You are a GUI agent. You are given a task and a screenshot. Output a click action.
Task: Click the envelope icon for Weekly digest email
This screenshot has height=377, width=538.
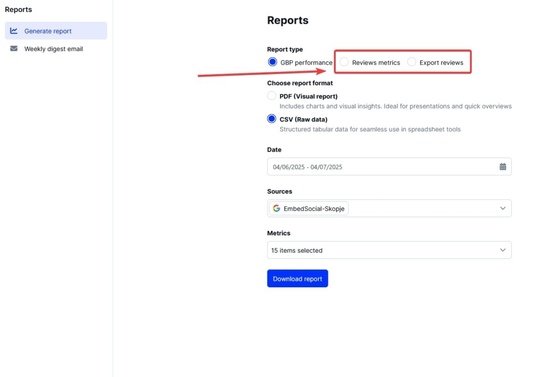pyautogui.click(x=14, y=49)
